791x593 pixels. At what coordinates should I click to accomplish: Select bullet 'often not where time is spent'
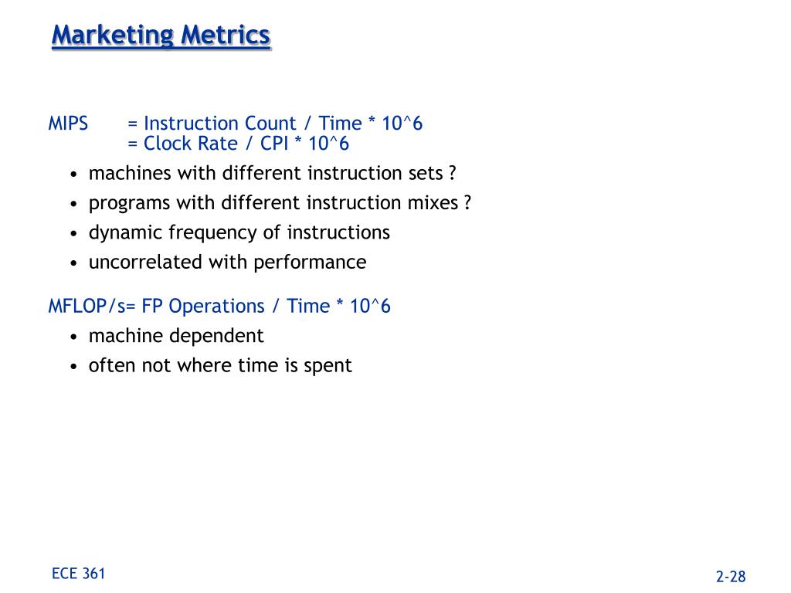[220, 365]
